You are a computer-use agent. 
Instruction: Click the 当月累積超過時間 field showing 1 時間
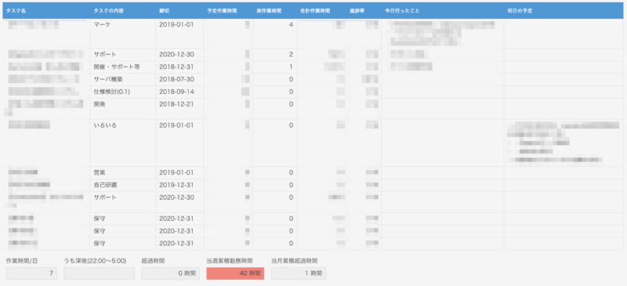click(x=299, y=273)
